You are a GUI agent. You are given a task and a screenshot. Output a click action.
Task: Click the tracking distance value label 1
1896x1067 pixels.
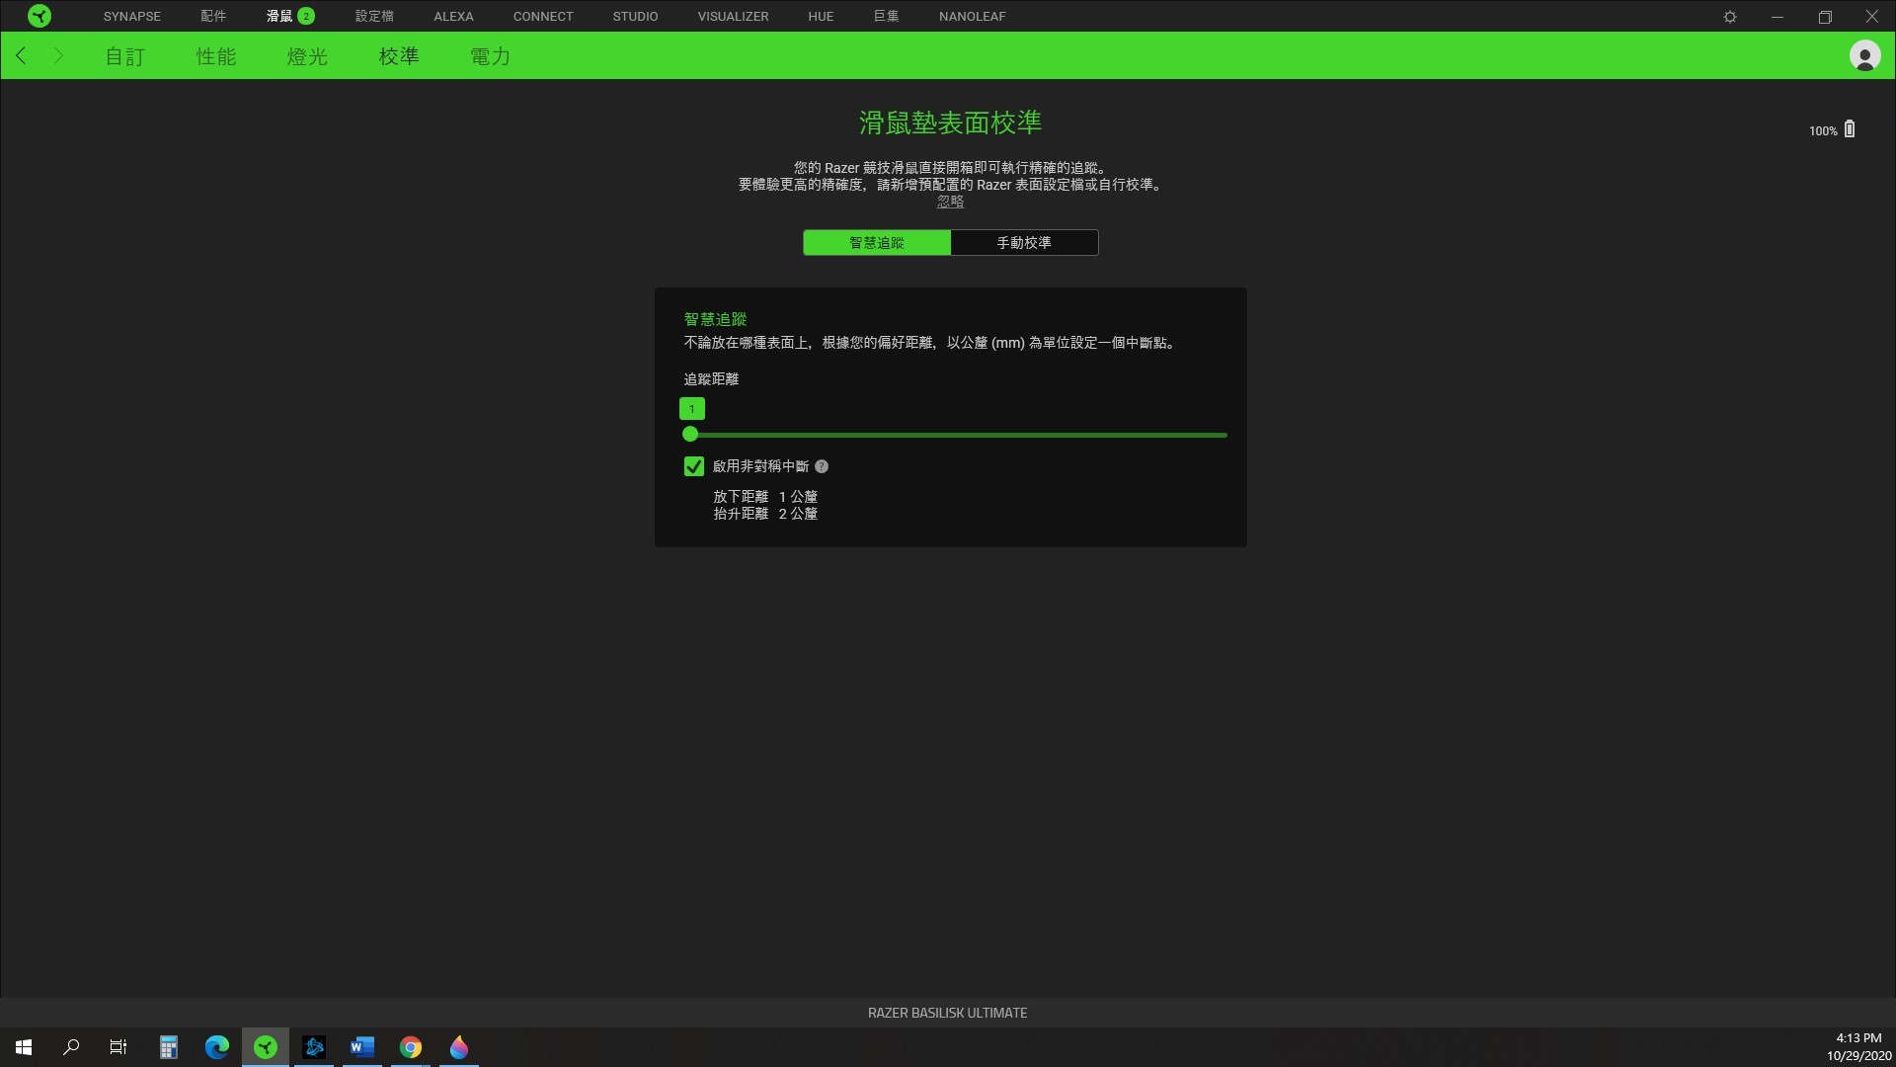coord(692,409)
